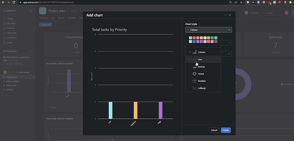This screenshot has width=294, height=141.
Task: Open the third dropdown behind the style list
Action: tap(226, 54)
